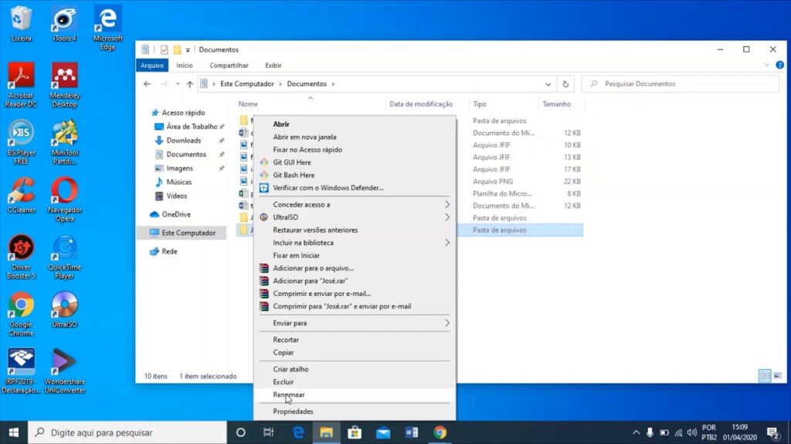Viewport: 791px width, 444px height.
Task: Sort by Data de modificação column
Action: 421,104
